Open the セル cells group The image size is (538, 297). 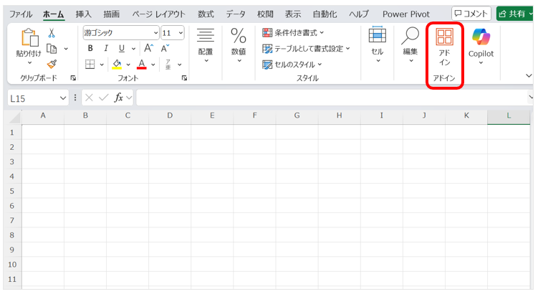[x=377, y=44]
